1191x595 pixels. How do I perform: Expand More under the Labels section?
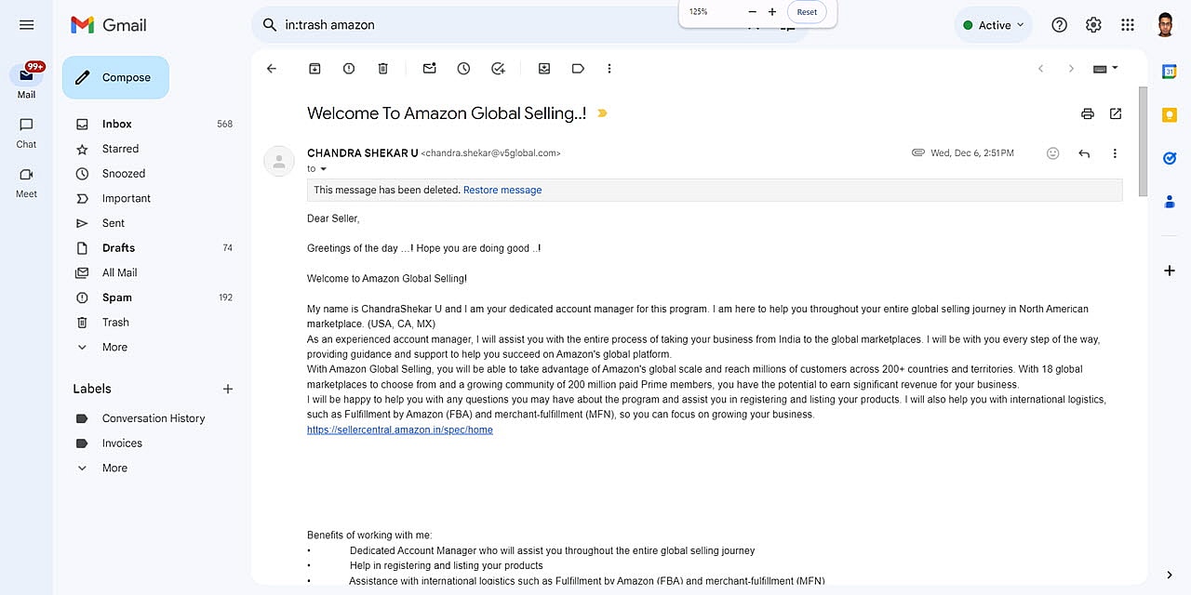click(x=114, y=468)
